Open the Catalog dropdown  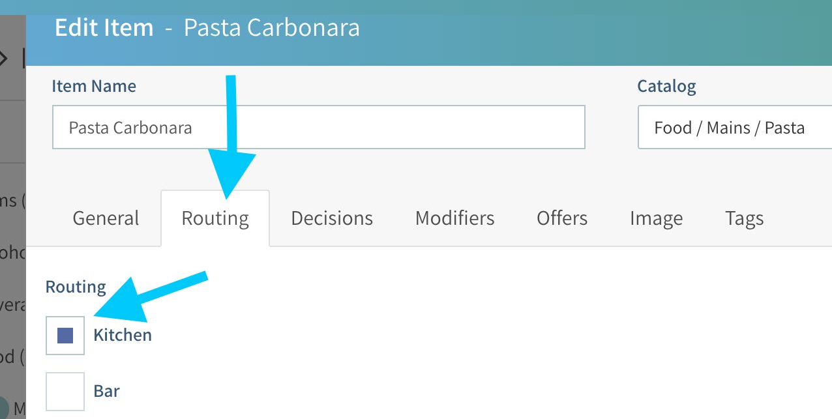734,128
